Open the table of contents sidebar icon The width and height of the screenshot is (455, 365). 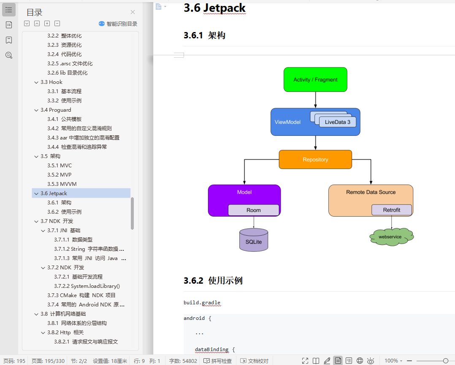(x=9, y=9)
